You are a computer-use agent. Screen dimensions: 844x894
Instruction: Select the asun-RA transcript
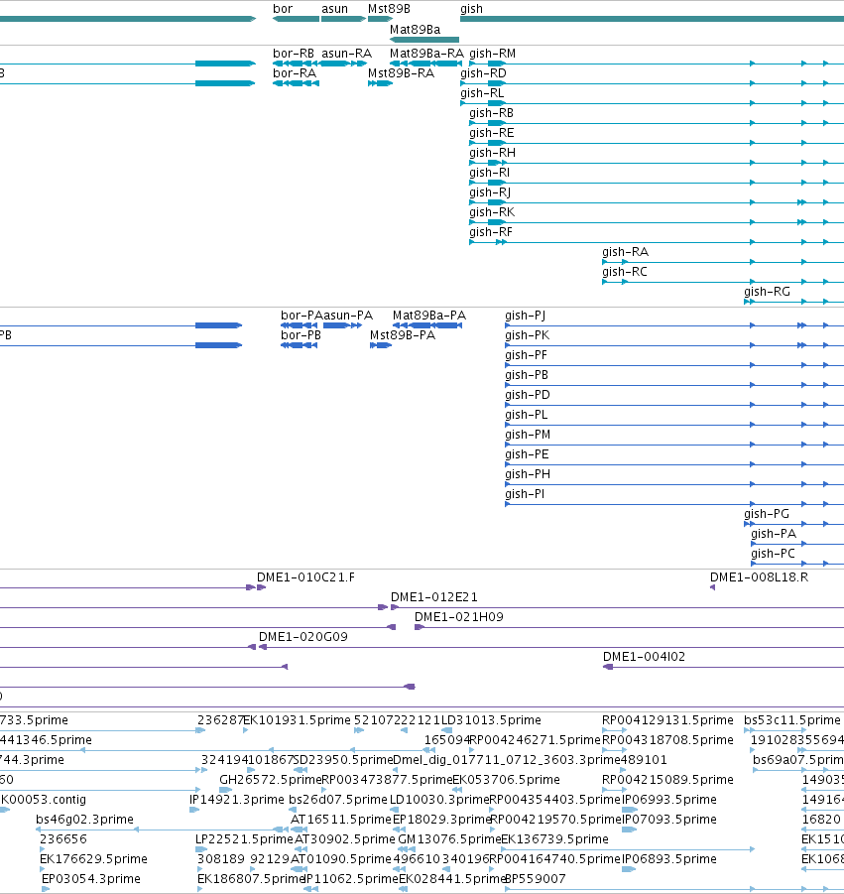coord(346,53)
